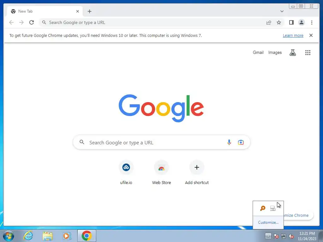Viewport: 323px width, 242px height.
Task: Click Customize... in the tray popup
Action: pos(268,222)
